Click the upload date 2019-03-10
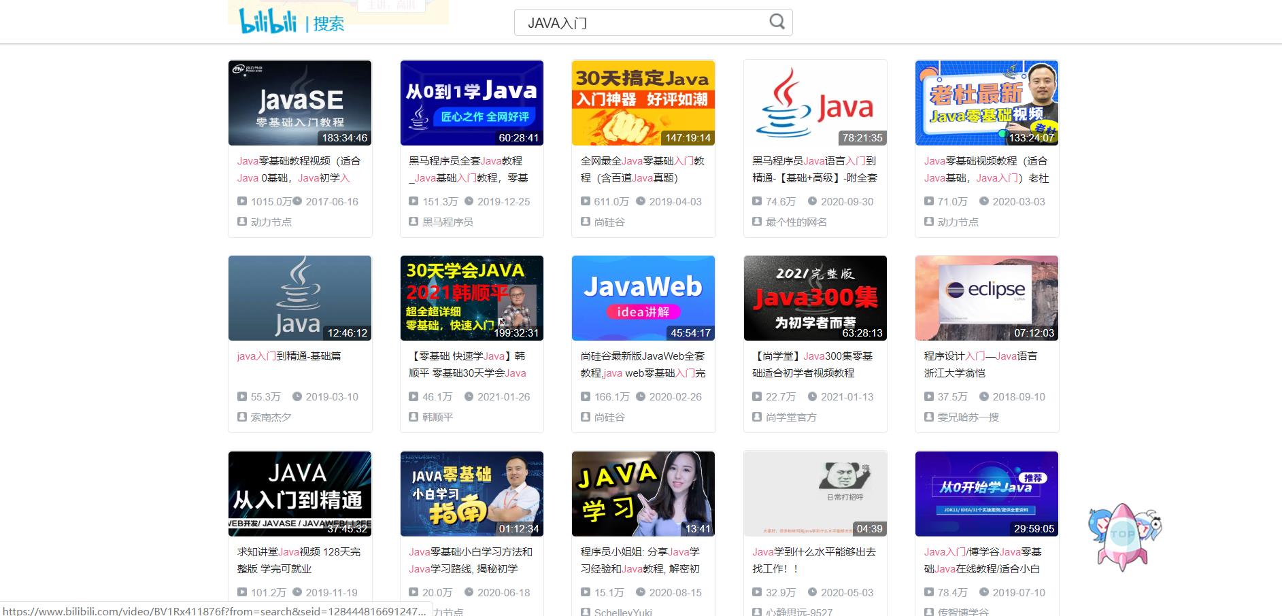 click(x=332, y=397)
